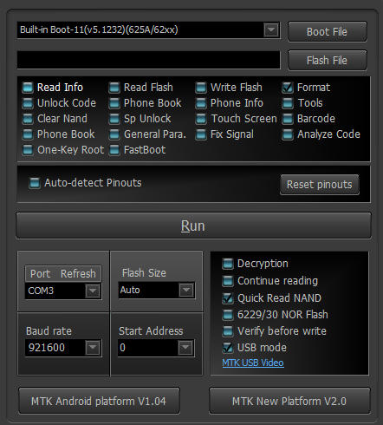Check the Read Info option

(x=28, y=88)
